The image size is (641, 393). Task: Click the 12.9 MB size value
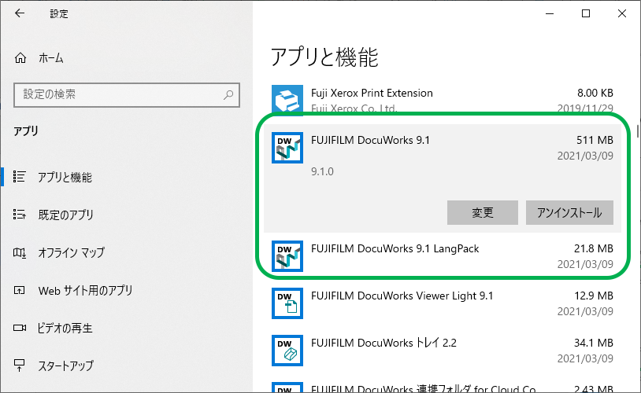pos(594,296)
